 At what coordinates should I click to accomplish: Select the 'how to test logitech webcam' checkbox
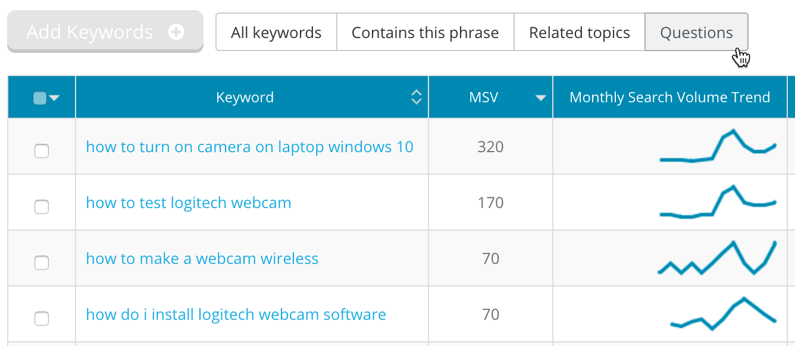point(42,207)
